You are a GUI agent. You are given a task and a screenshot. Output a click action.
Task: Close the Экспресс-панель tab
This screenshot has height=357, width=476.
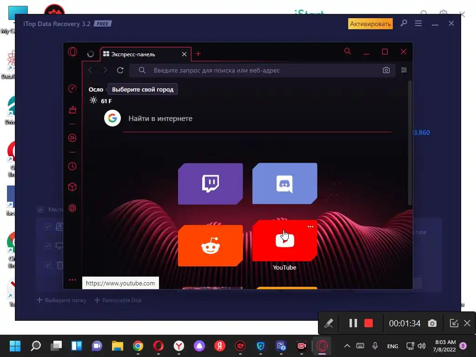[x=184, y=54]
